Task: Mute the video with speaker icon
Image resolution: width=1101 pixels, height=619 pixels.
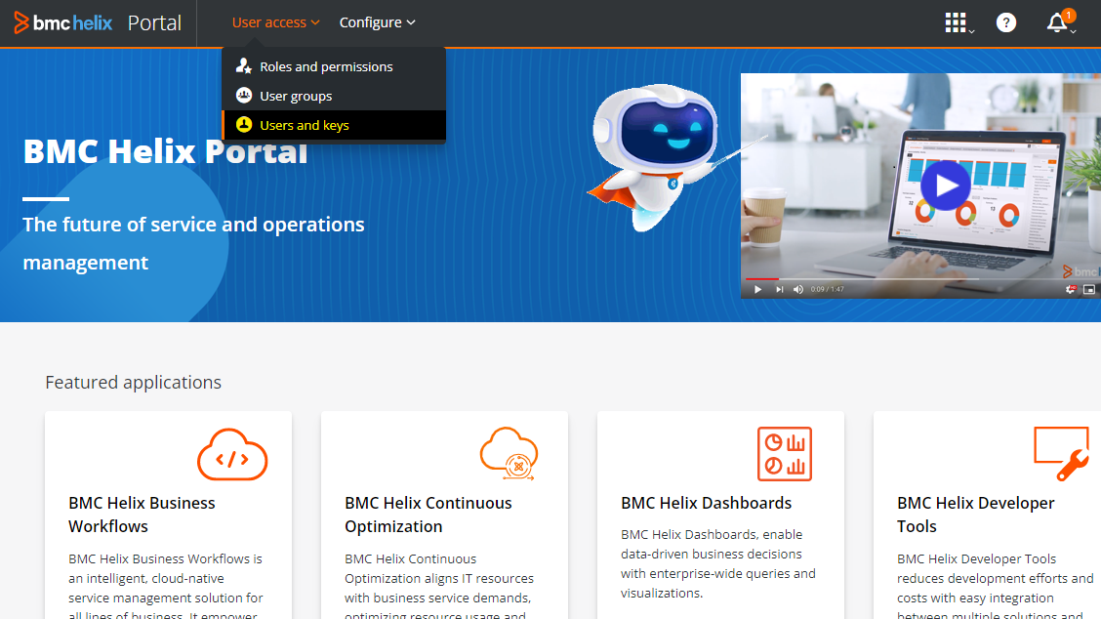Action: point(798,289)
